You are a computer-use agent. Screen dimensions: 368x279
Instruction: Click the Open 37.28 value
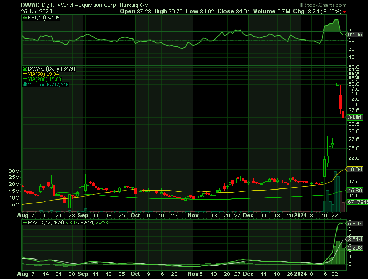[x=136, y=11]
